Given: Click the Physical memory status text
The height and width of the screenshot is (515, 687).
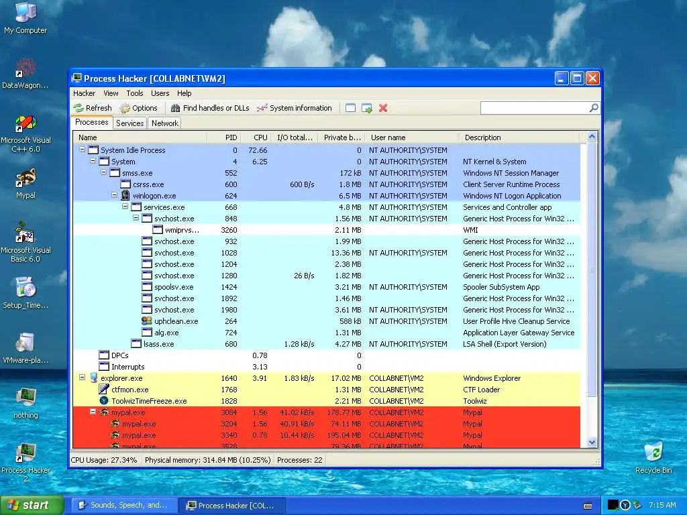Looking at the screenshot, I should [x=208, y=460].
